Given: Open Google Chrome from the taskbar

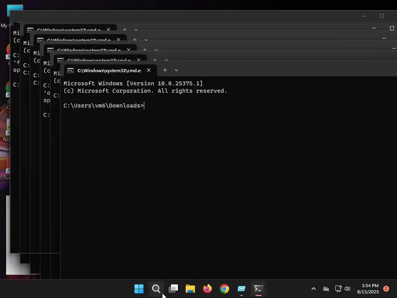Looking at the screenshot, I should (224, 289).
